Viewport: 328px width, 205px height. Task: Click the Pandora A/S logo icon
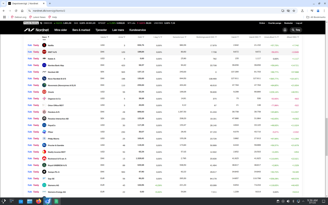coord(44,112)
